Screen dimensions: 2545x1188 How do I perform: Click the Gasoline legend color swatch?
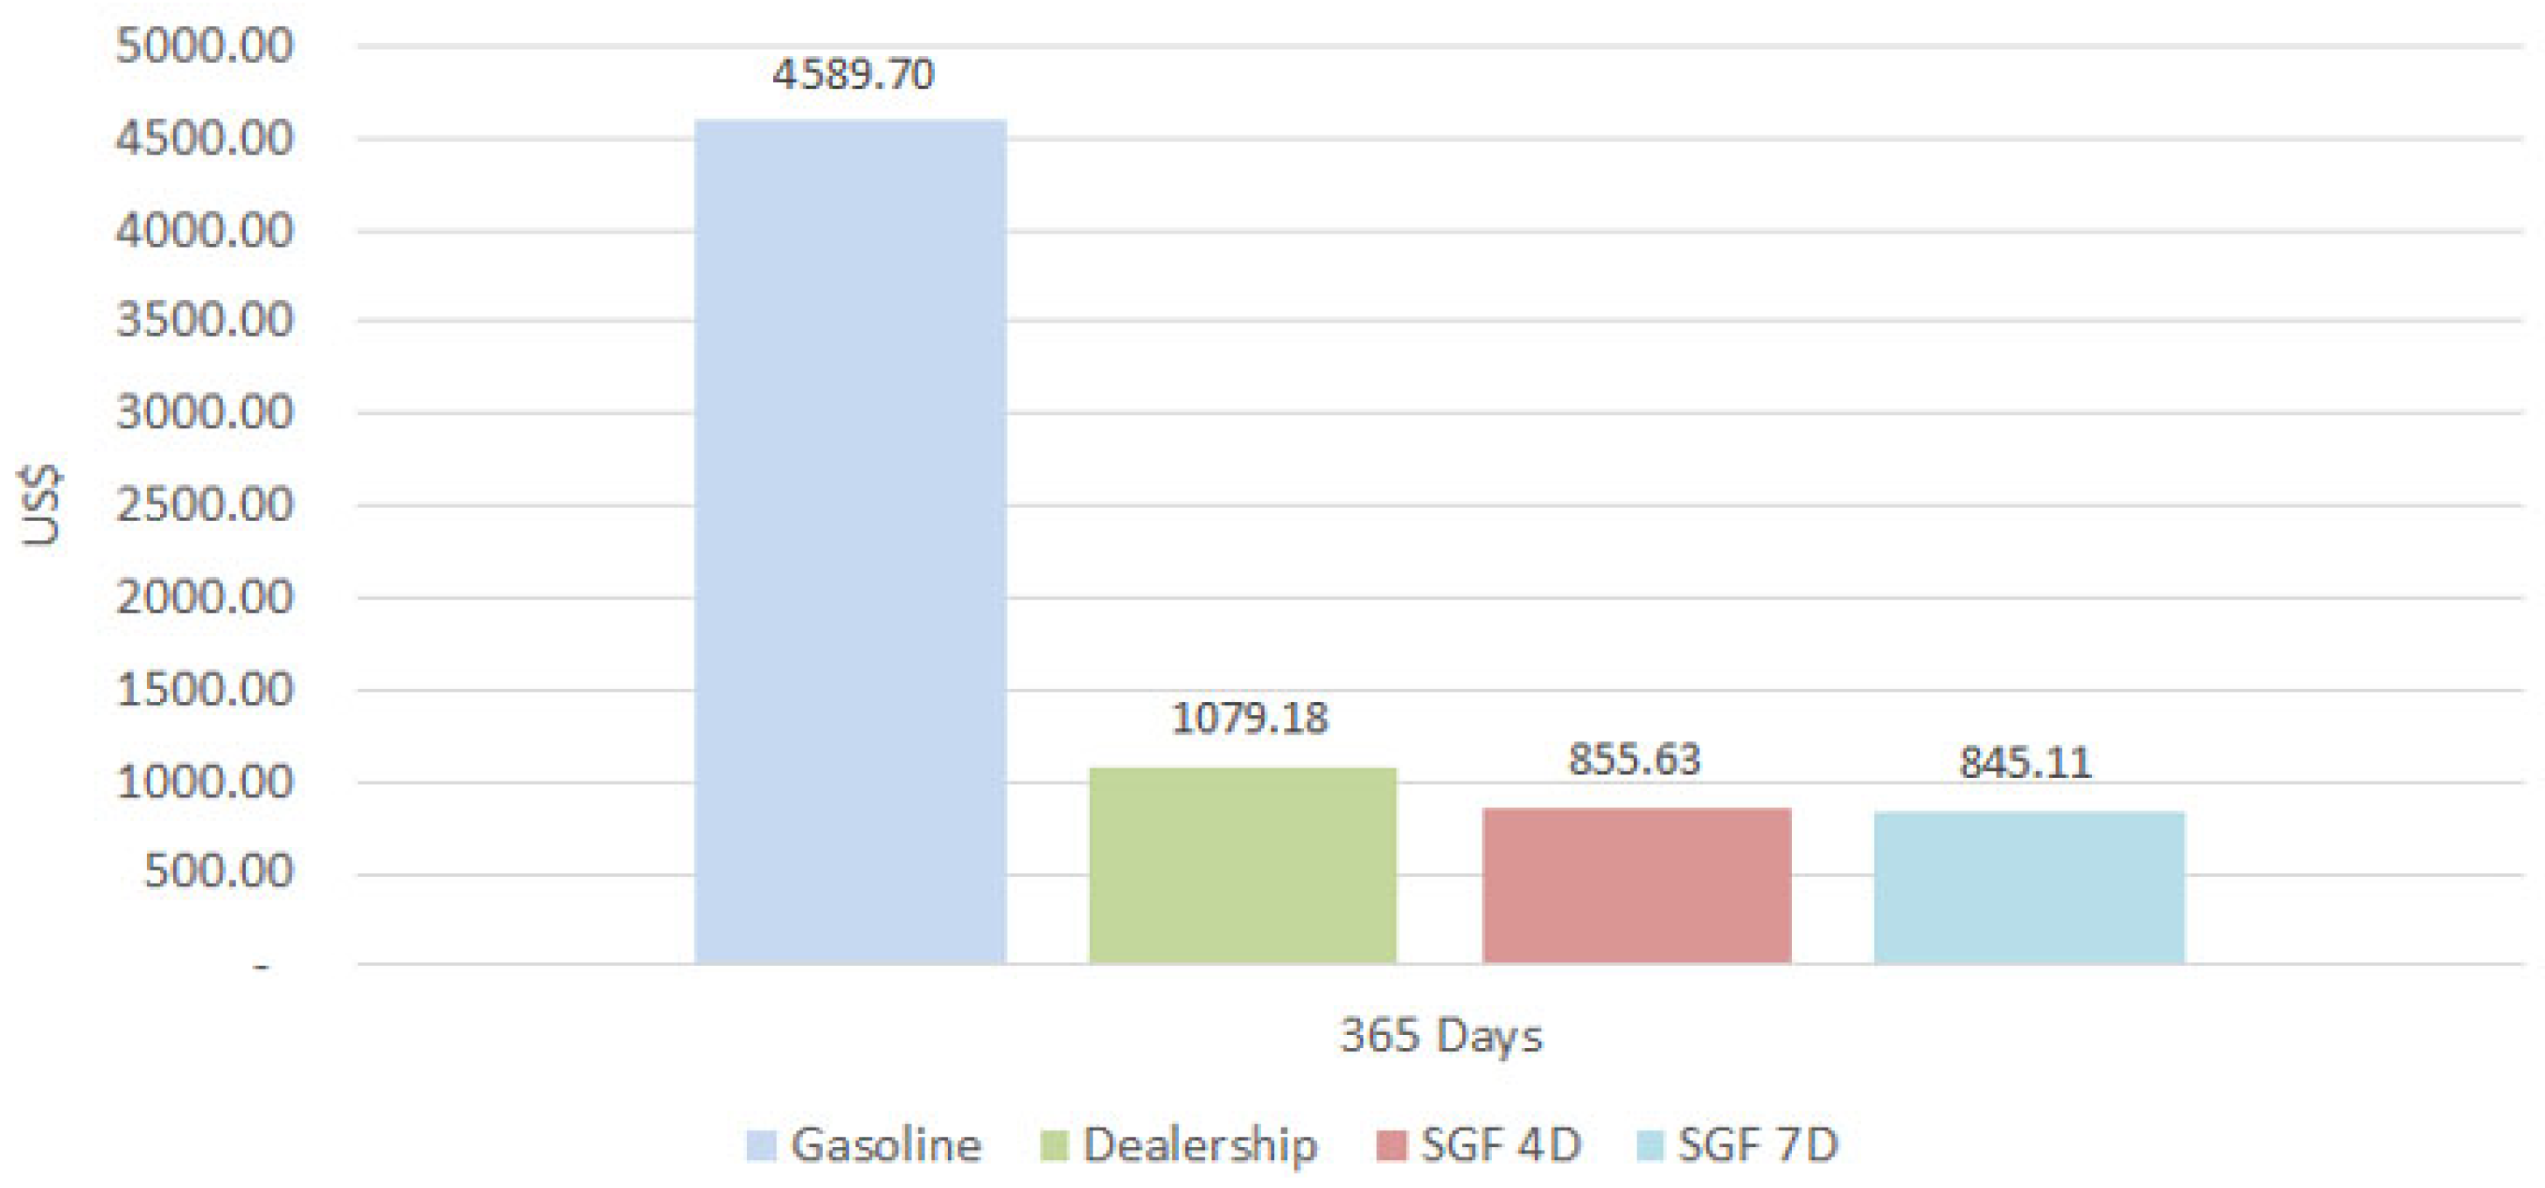(761, 1144)
